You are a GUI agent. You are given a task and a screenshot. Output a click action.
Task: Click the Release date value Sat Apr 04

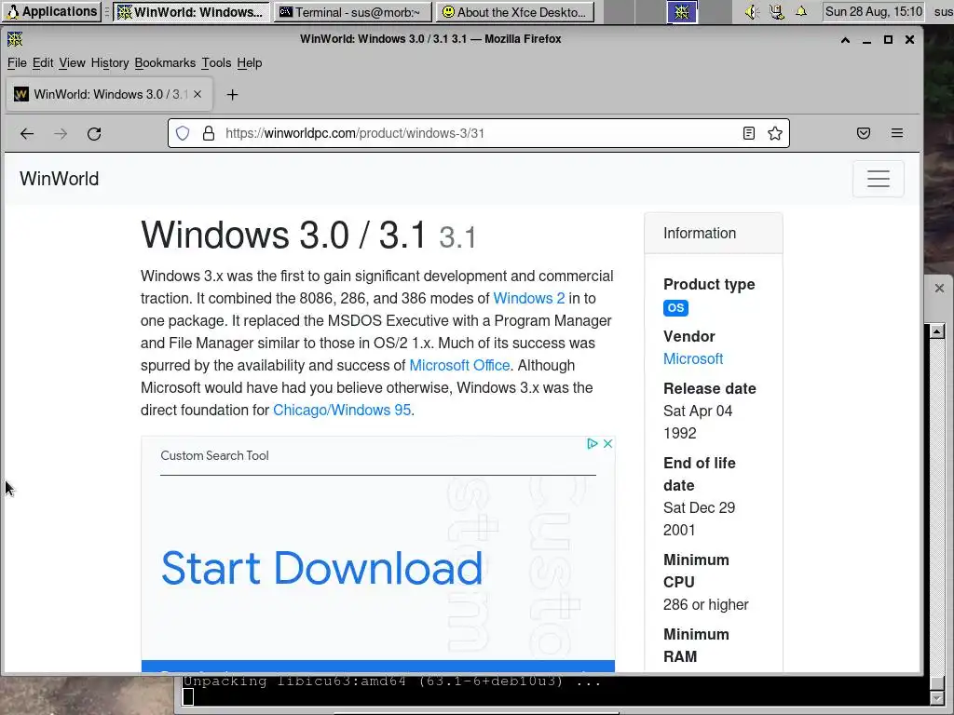pyautogui.click(x=698, y=411)
